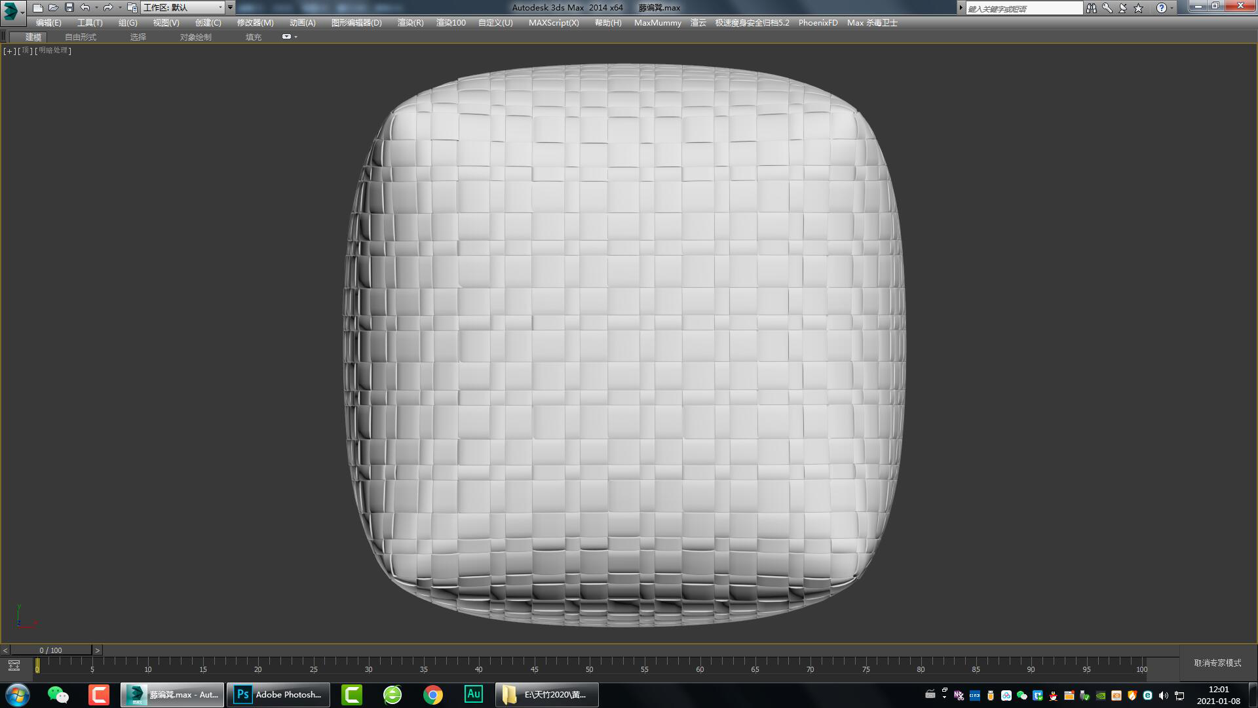The image size is (1258, 708).
Task: Open the 工作区: 默认 workspace dropdown
Action: click(x=183, y=8)
